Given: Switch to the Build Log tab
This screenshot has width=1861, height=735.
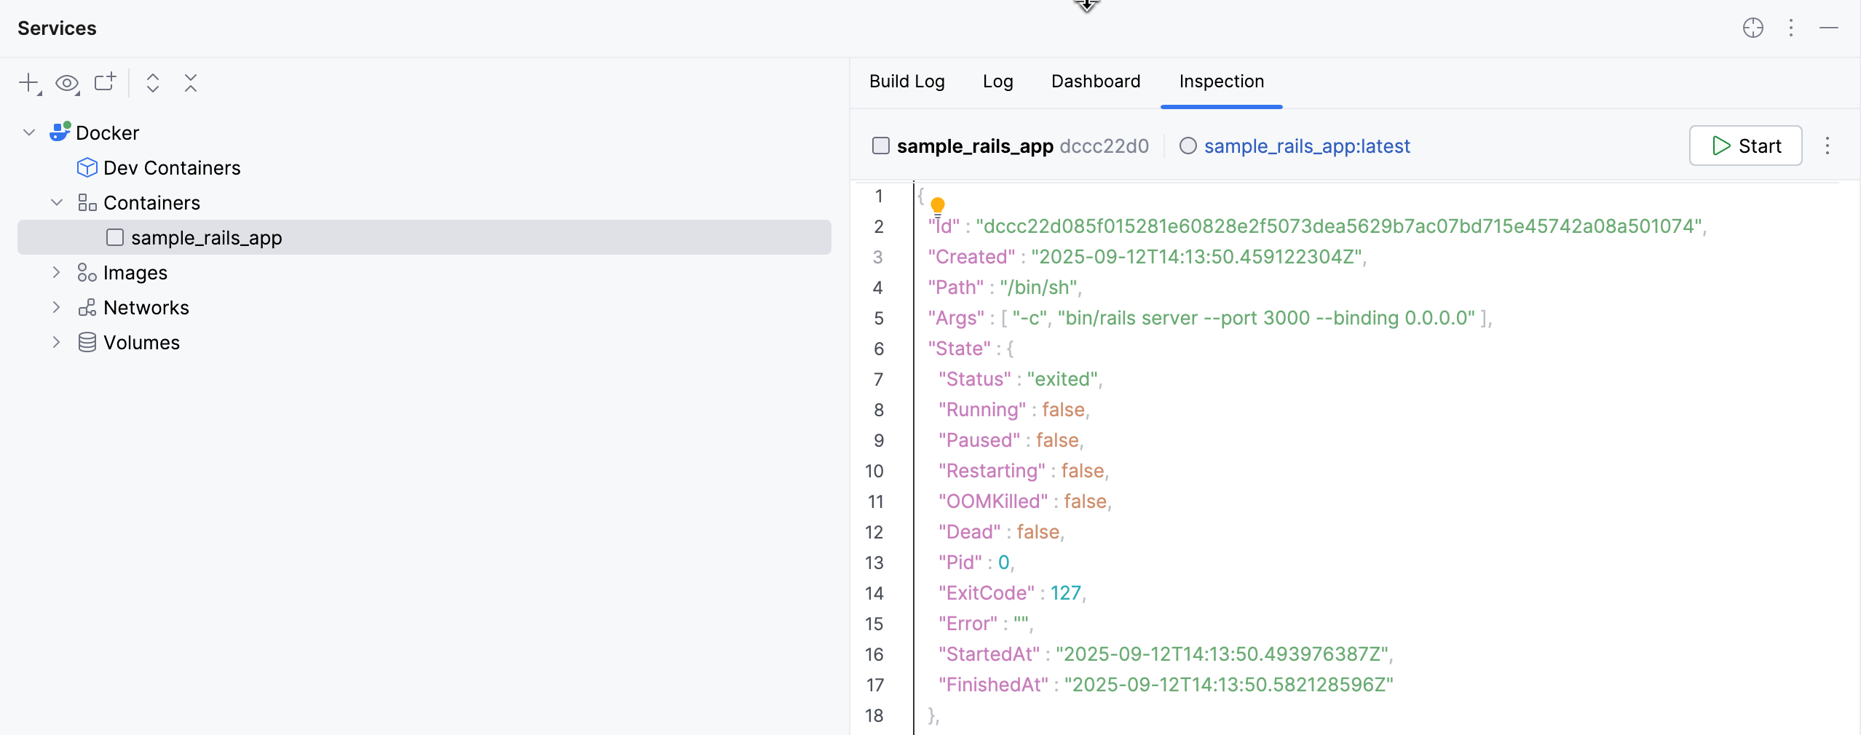Looking at the screenshot, I should (x=906, y=82).
